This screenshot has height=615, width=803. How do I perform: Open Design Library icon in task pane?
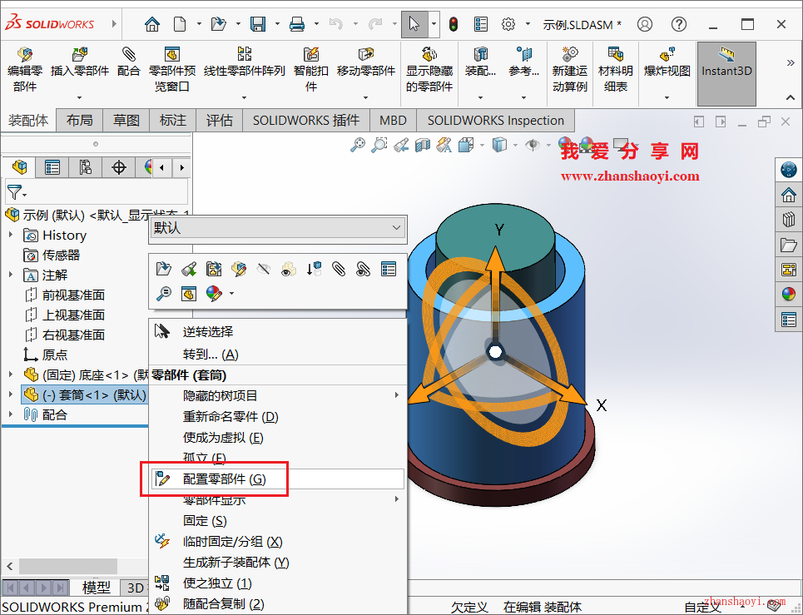pyautogui.click(x=789, y=220)
